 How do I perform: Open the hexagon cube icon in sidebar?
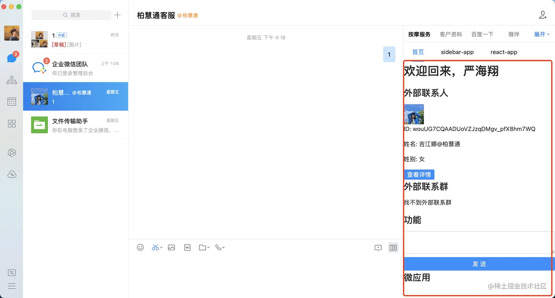pyautogui.click(x=12, y=153)
